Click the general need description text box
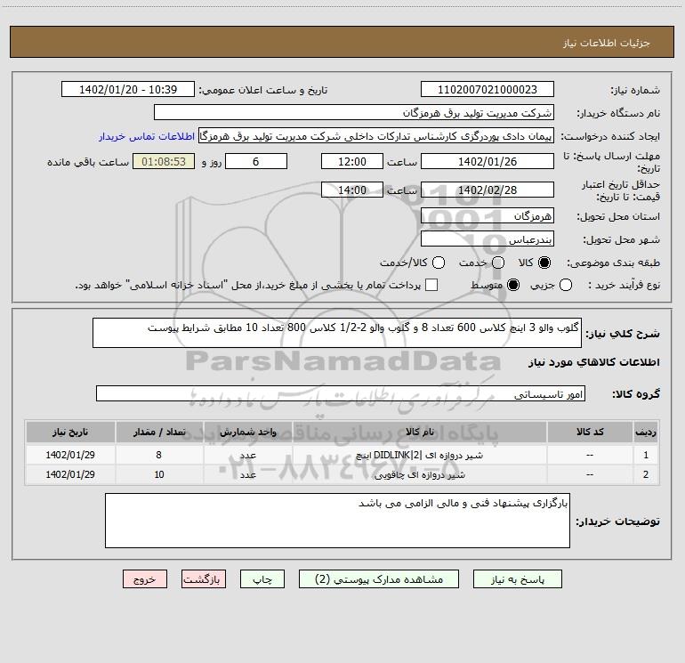This screenshot has width=685, height=663. point(337,333)
